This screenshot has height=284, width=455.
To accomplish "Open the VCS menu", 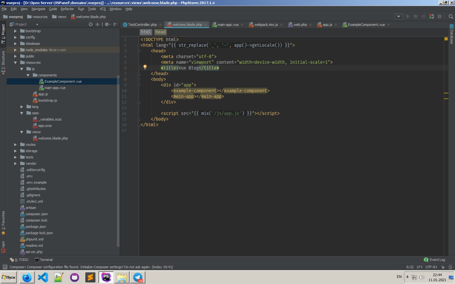I will pos(102,9).
